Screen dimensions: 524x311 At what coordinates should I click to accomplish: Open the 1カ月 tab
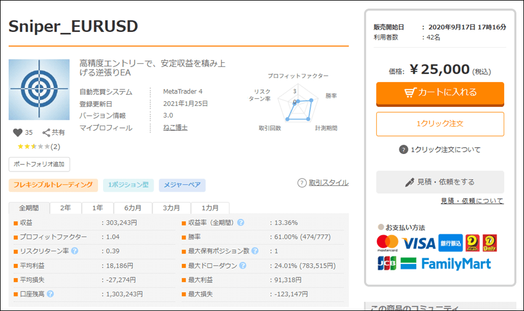(x=210, y=208)
